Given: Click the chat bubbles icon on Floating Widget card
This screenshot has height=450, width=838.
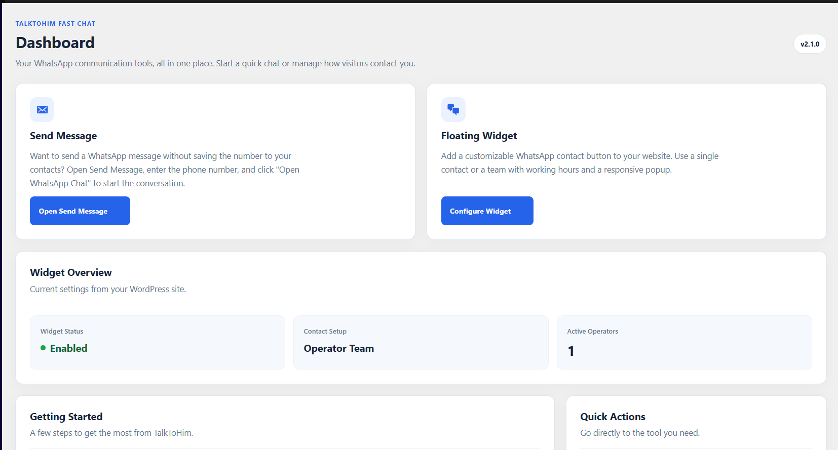Looking at the screenshot, I should tap(453, 109).
